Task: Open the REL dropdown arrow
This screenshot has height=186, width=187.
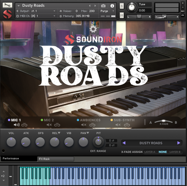Action: [x=59, y=133]
